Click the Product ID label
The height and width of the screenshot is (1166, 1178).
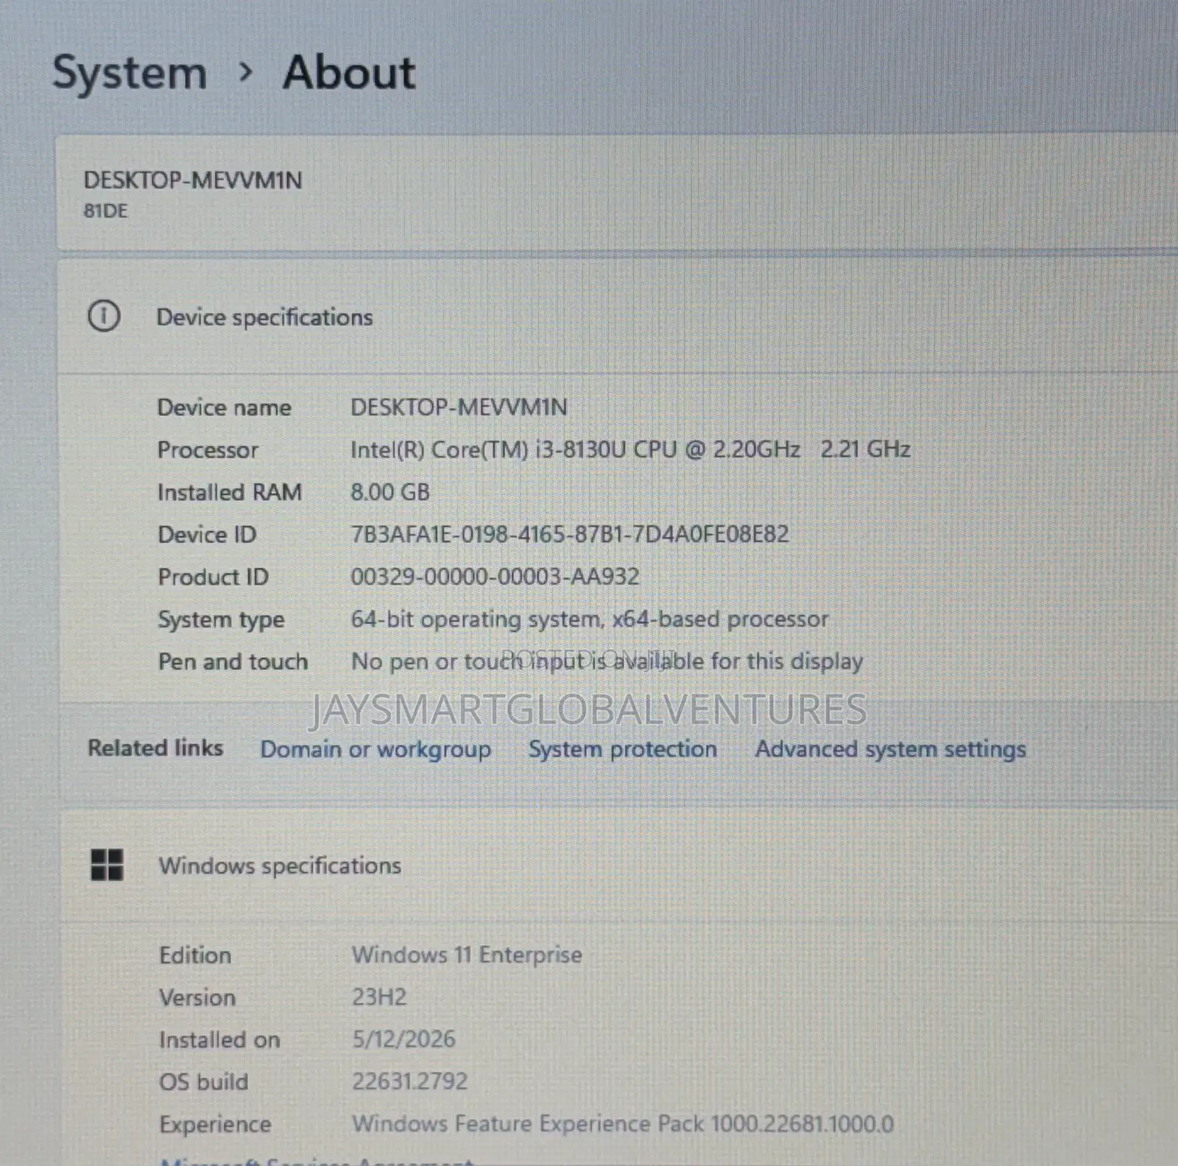pos(214,577)
